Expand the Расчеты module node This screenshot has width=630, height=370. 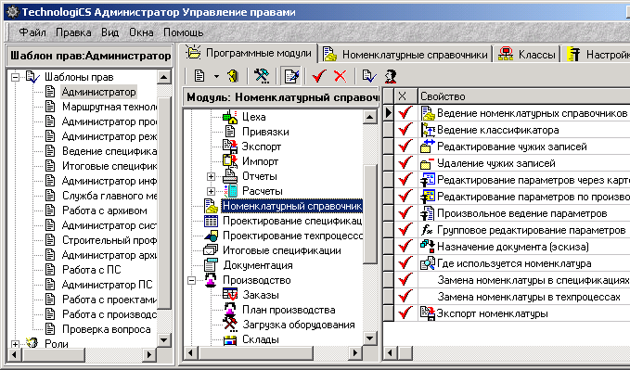pos(211,191)
